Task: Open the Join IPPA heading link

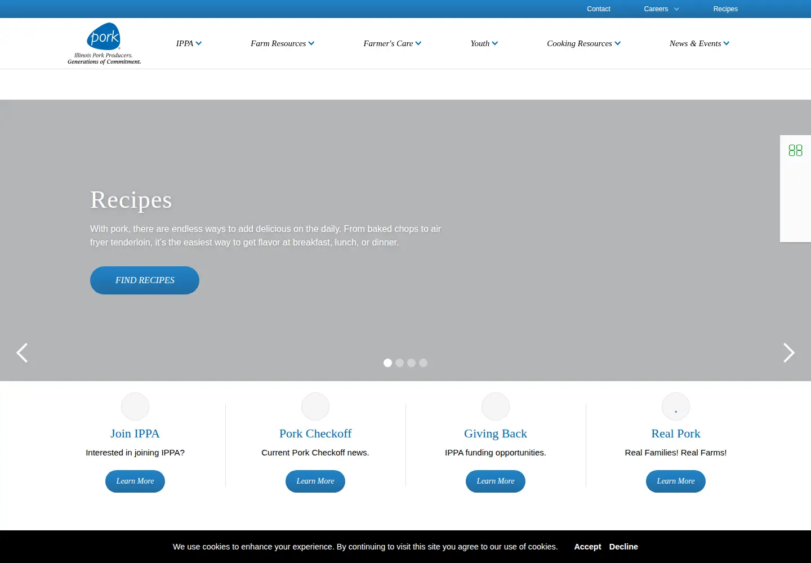Action: (135, 434)
